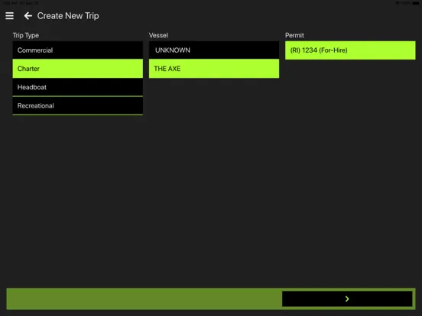Go back with the arrow icon
Viewport: 422px width, 316px height.
[x=28, y=16]
